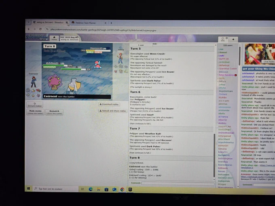Click the Turn 8 indicator in battle

tap(50, 46)
